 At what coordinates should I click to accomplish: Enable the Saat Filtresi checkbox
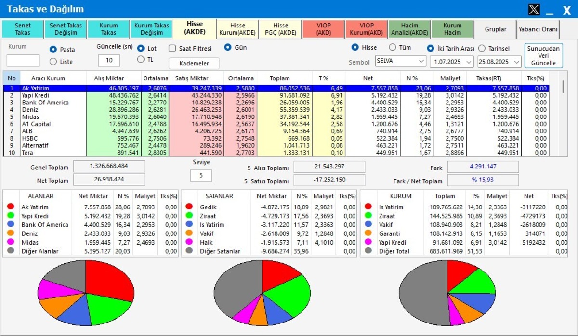172,48
